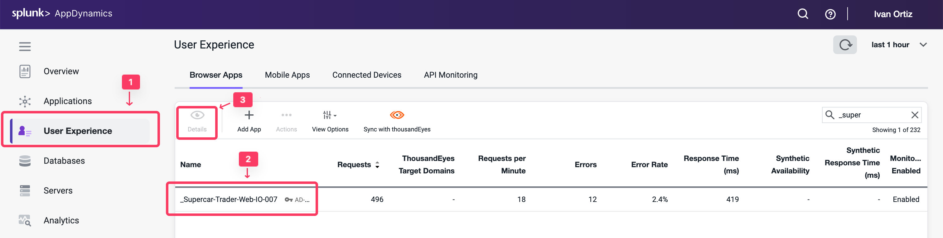943x238 pixels.
Task: Switch to the API Monitoring tab
Action: pyautogui.click(x=450, y=75)
